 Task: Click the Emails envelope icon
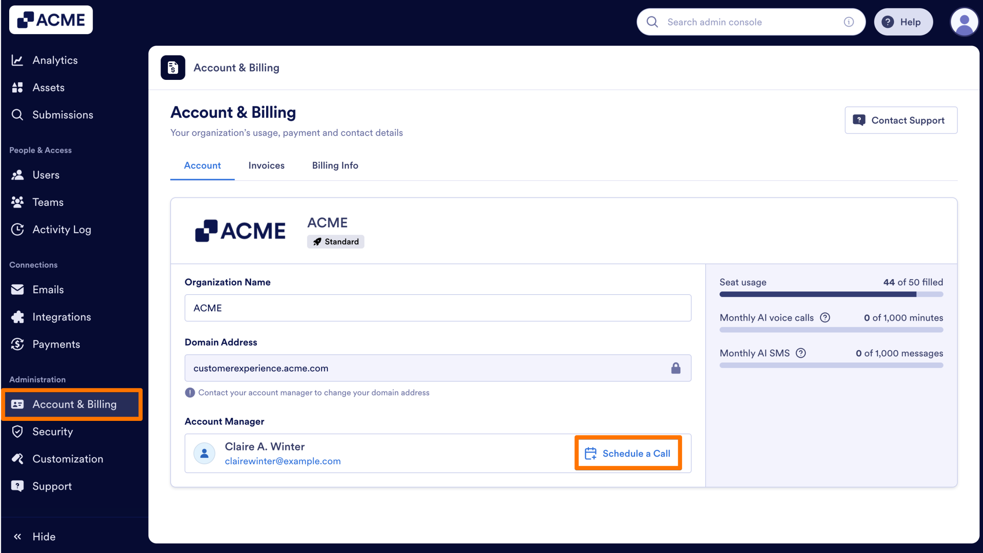(17, 290)
